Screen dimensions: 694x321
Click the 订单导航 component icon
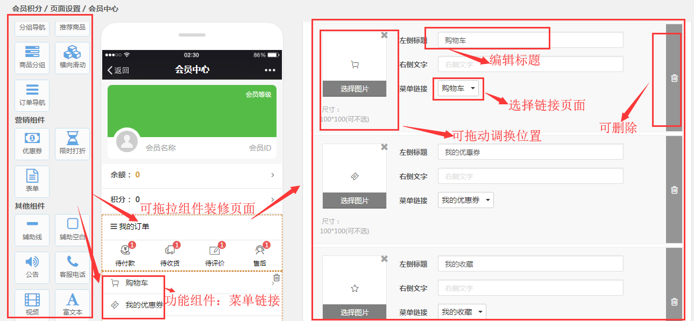coord(32,95)
